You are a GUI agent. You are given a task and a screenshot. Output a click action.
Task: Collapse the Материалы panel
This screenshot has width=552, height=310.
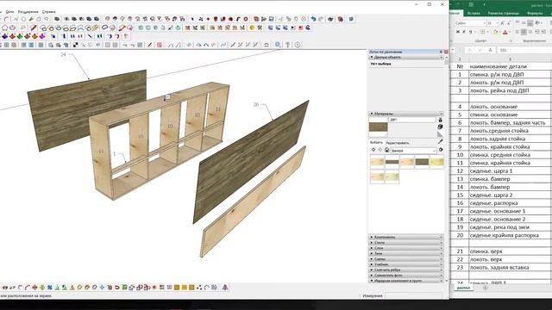(406, 114)
